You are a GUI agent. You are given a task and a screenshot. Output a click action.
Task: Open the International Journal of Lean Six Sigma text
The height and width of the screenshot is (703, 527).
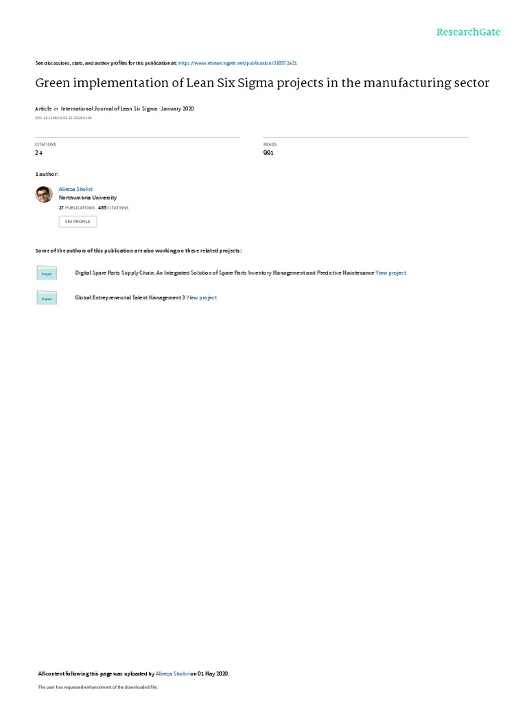tap(109, 108)
